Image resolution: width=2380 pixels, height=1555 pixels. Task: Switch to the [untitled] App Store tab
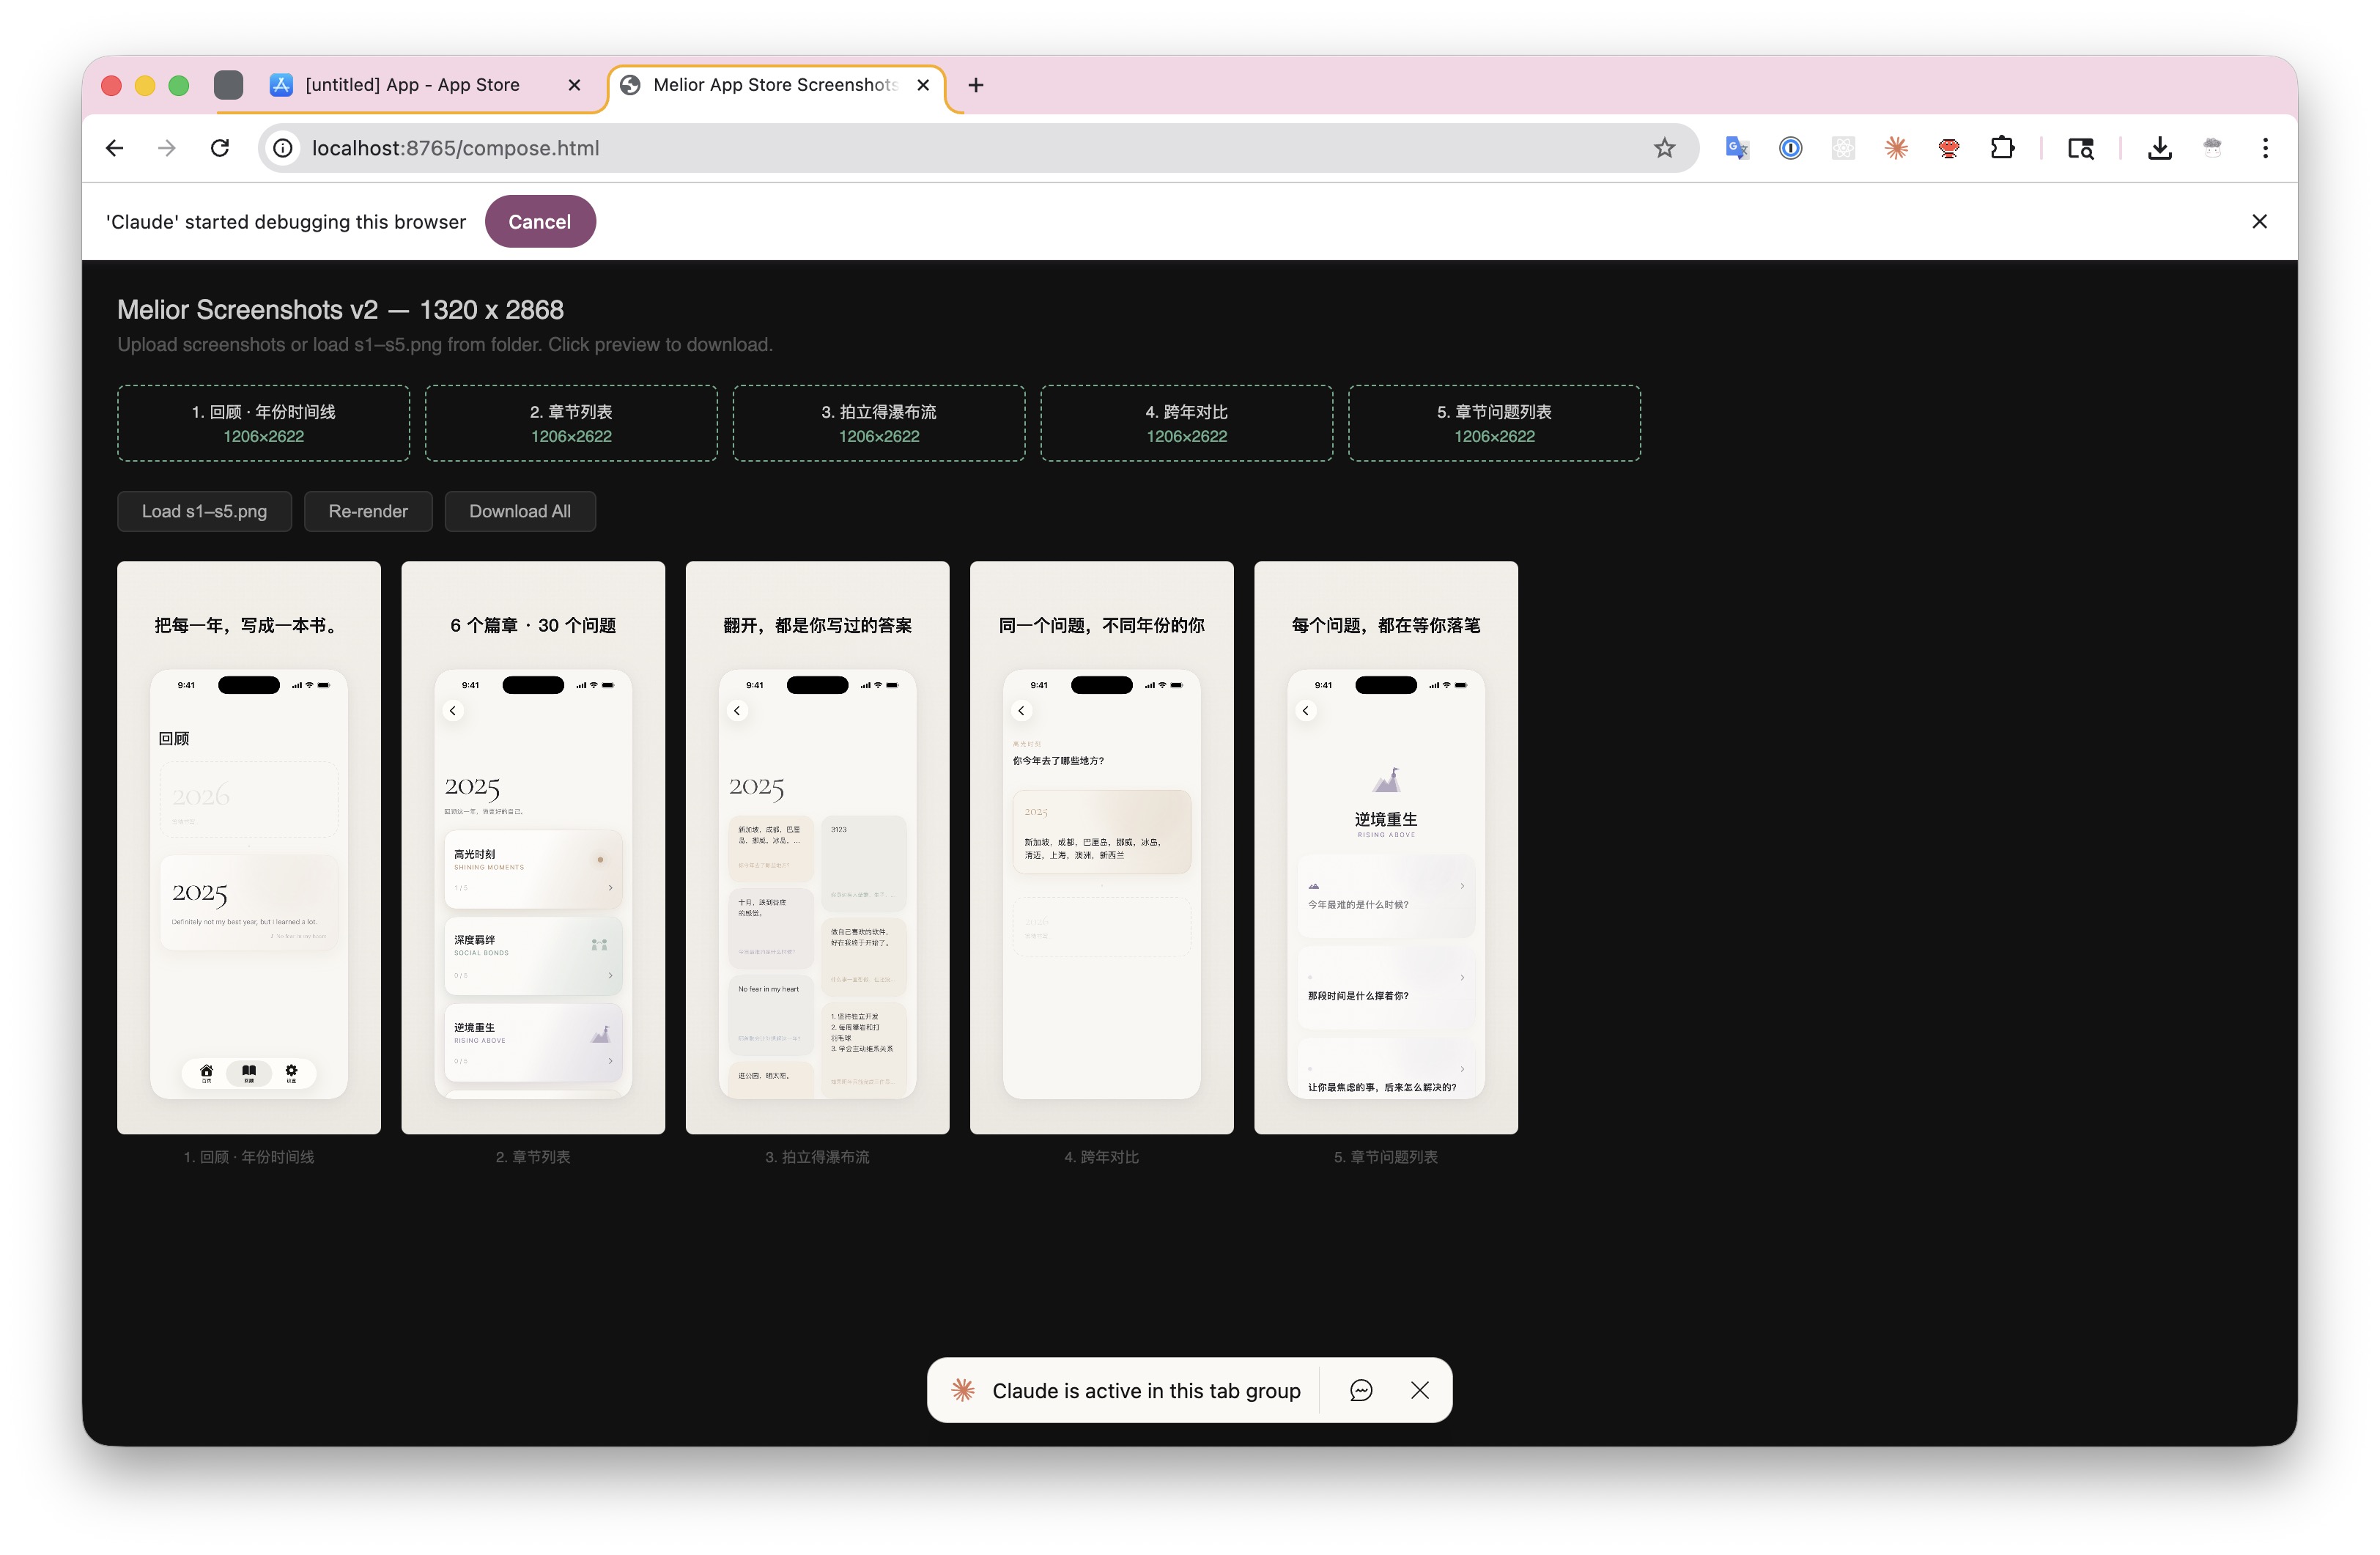[x=412, y=85]
